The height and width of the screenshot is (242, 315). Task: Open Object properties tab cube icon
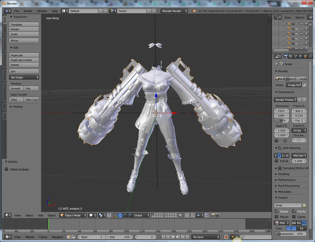[x=305, y=56]
